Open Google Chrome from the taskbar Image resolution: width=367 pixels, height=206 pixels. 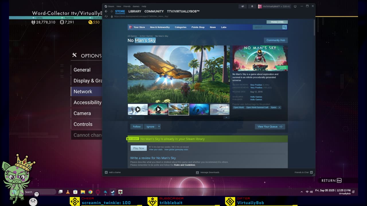90,192
